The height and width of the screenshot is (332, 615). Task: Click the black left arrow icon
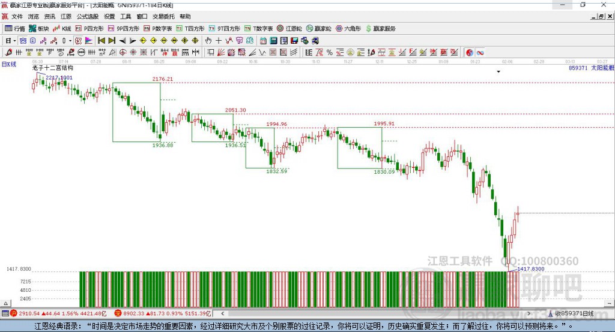123,41
